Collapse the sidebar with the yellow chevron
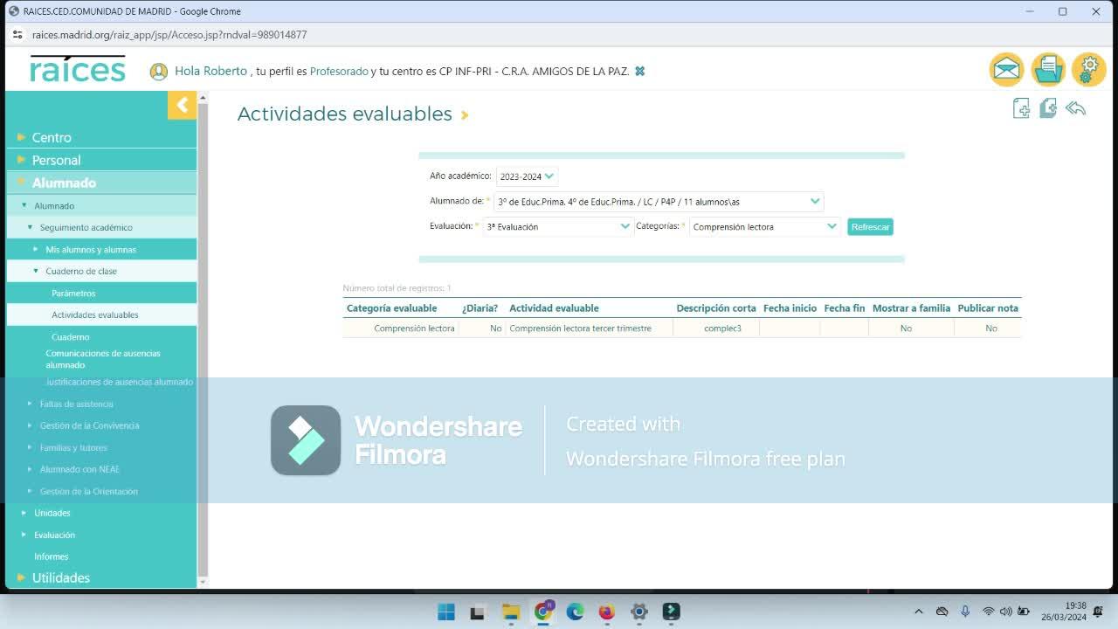The height and width of the screenshot is (629, 1118). coord(182,106)
